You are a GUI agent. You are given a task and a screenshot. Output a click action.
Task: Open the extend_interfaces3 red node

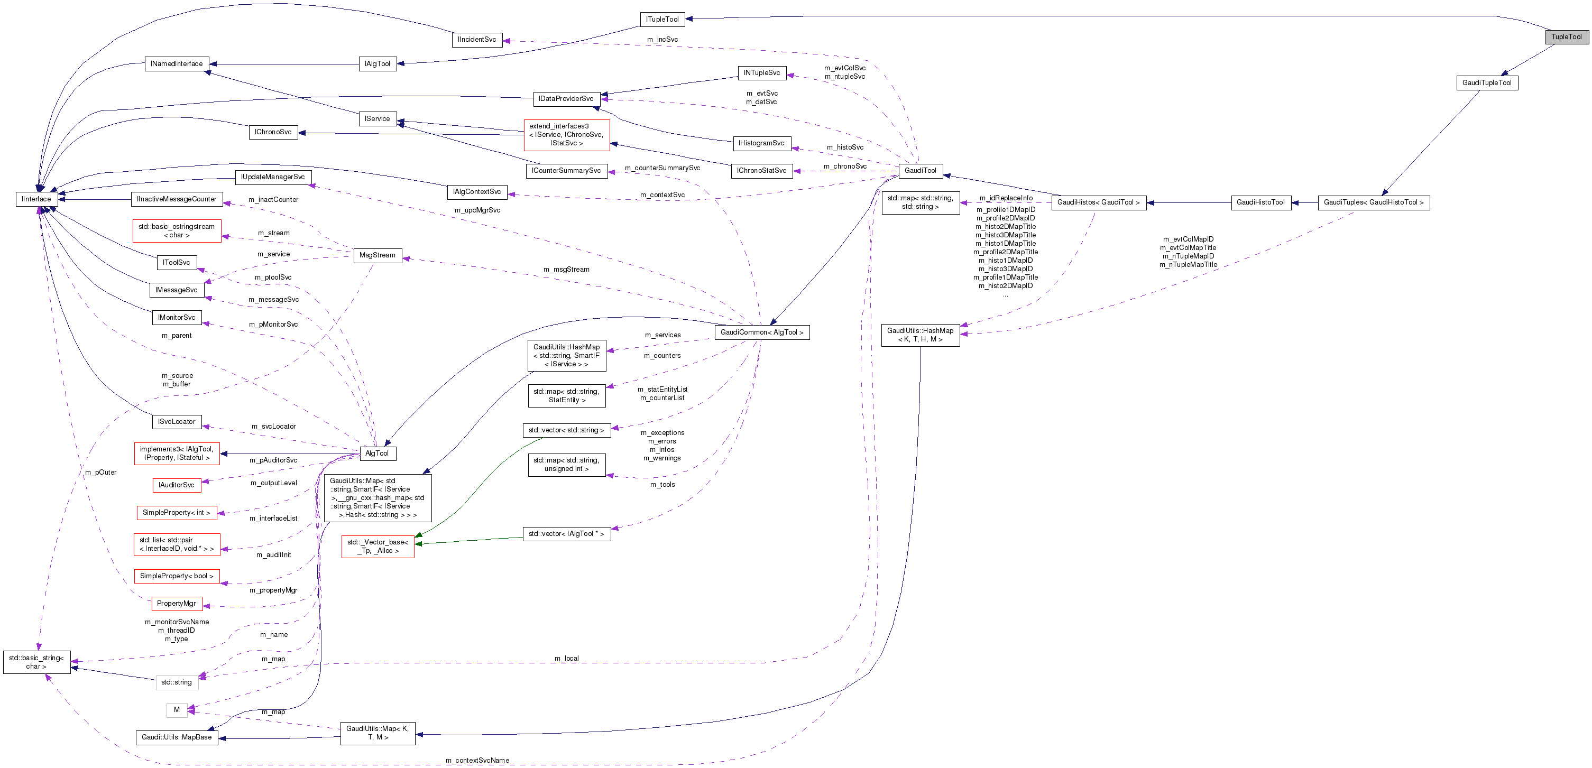[x=567, y=135]
